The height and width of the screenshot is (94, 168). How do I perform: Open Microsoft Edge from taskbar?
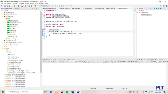coord(51,92)
